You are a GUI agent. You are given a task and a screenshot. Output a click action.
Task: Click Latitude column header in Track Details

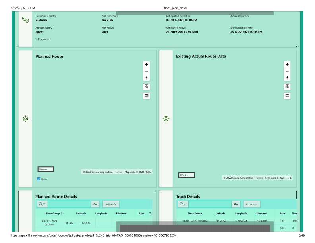220,214
